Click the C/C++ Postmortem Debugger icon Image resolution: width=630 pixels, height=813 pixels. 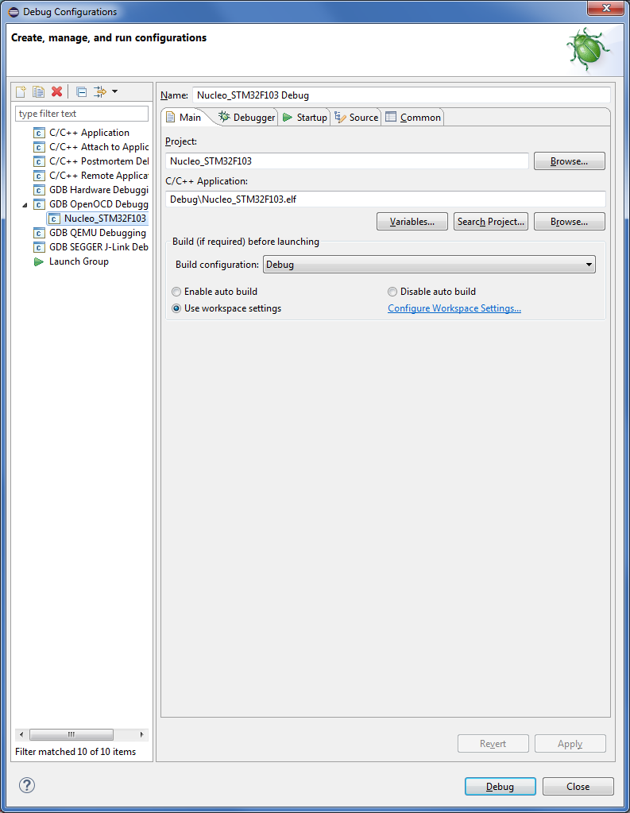tap(39, 161)
